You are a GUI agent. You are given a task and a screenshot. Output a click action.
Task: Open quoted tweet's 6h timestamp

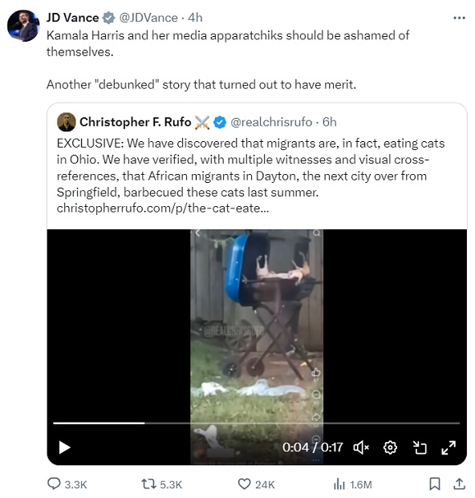[x=330, y=122]
